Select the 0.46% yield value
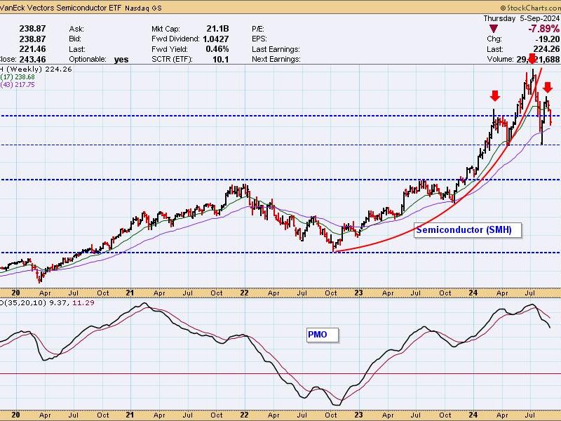The width and height of the screenshot is (561, 421). coord(217,49)
